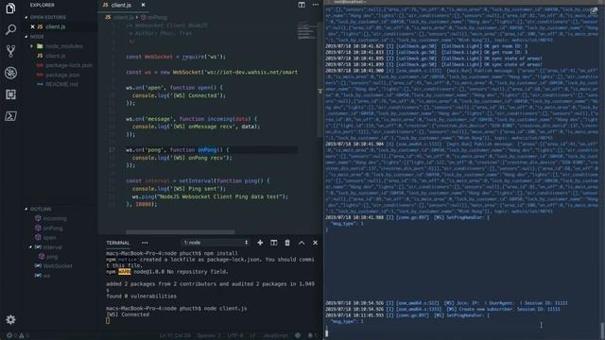605x340 pixels.
Task: Open package.json in the file tree
Action: (x=62, y=75)
